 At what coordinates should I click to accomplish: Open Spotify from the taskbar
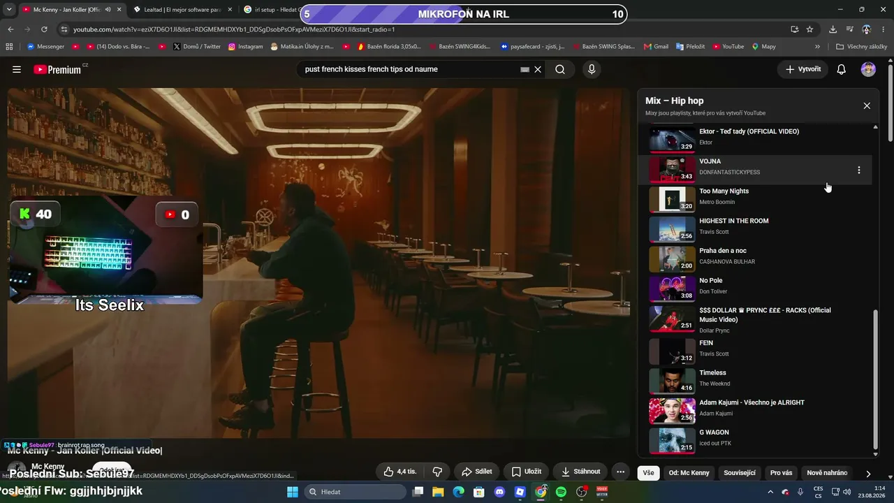point(561,492)
